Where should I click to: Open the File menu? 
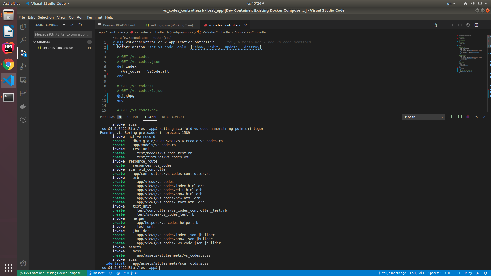(22, 17)
